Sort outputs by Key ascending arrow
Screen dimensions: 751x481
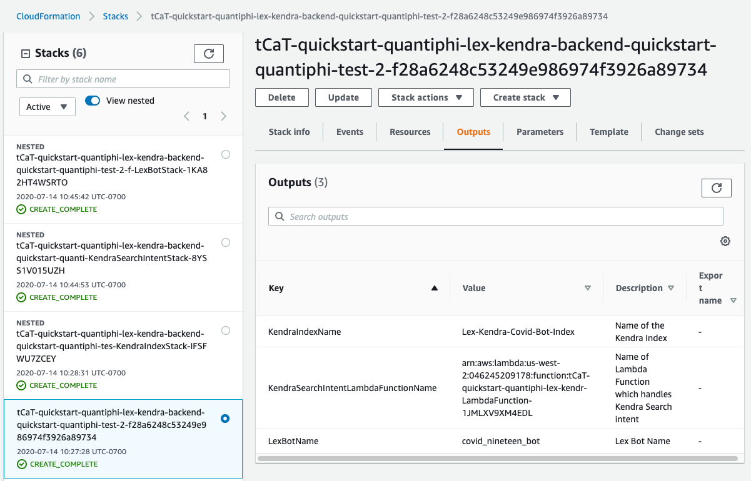click(x=435, y=288)
